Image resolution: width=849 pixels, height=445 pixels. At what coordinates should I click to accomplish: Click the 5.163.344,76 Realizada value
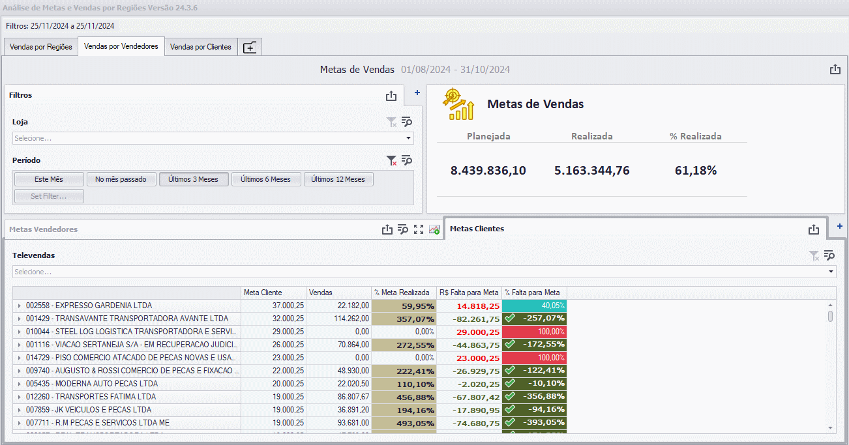591,171
